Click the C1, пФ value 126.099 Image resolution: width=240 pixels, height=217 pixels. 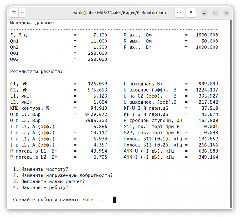pyautogui.click(x=98, y=84)
